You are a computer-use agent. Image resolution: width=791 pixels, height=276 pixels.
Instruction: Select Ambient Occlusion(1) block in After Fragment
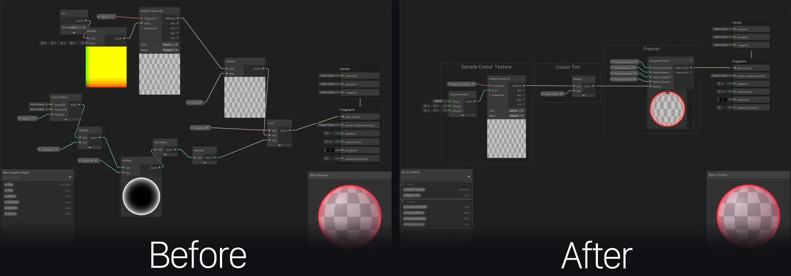point(751,108)
